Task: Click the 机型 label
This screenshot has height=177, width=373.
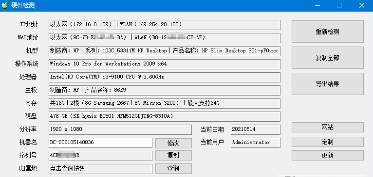Action: (x=32, y=50)
